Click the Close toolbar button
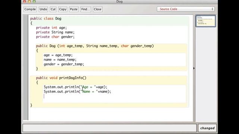Screen dimensions: 239x134 [x=97, y=9]
